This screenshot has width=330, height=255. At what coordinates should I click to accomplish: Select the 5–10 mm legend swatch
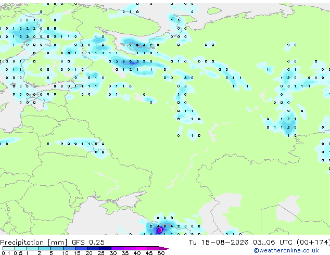click(x=57, y=248)
